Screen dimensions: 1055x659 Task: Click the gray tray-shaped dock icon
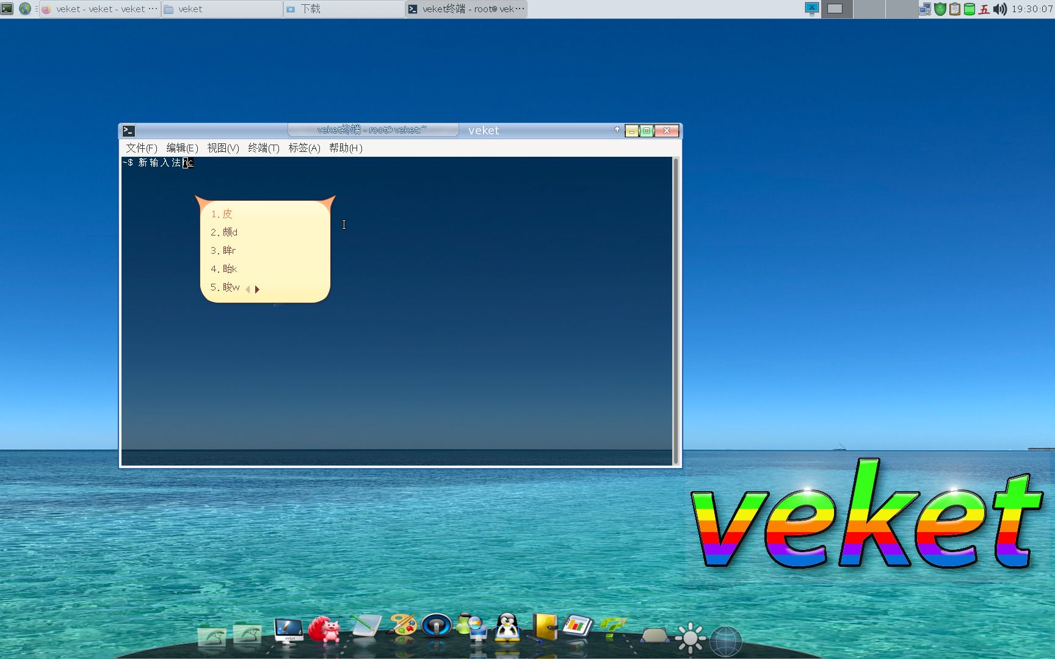[x=655, y=636]
